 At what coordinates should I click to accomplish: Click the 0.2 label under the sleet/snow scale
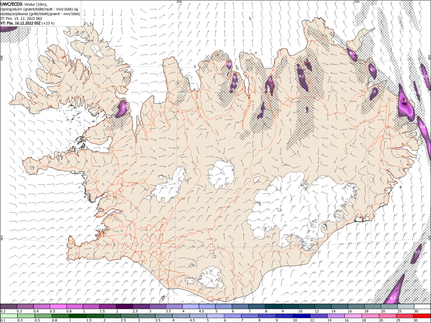pyautogui.click(x=3, y=311)
